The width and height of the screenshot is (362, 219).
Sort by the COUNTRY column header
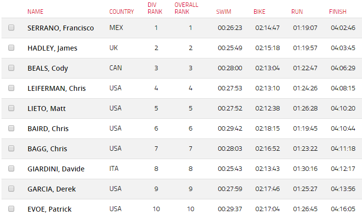tap(122, 12)
